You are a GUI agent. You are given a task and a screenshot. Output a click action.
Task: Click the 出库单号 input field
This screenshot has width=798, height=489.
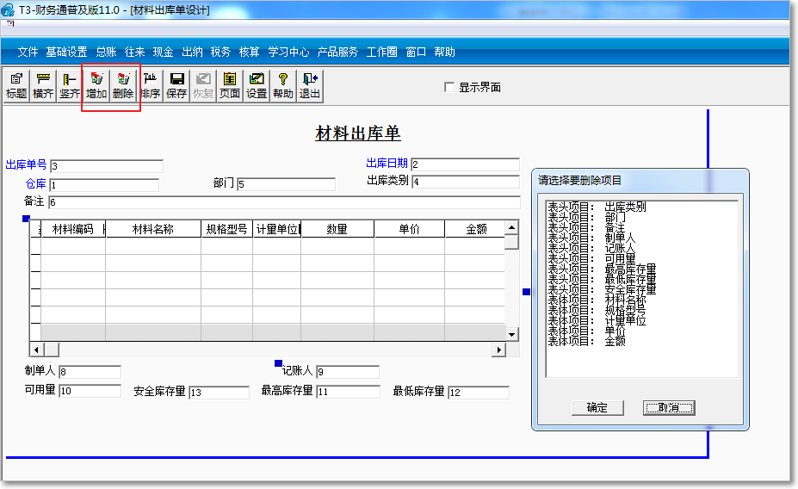[107, 166]
